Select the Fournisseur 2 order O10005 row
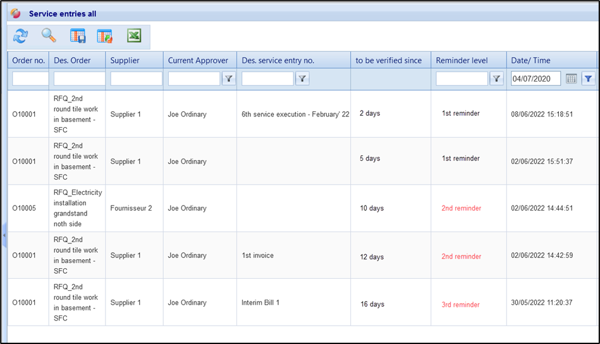 (x=131, y=208)
